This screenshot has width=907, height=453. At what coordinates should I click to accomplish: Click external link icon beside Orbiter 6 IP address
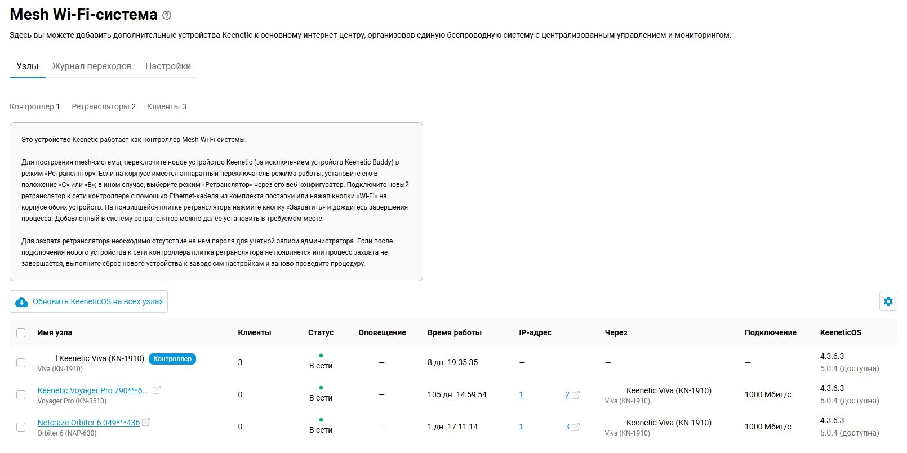[575, 427]
